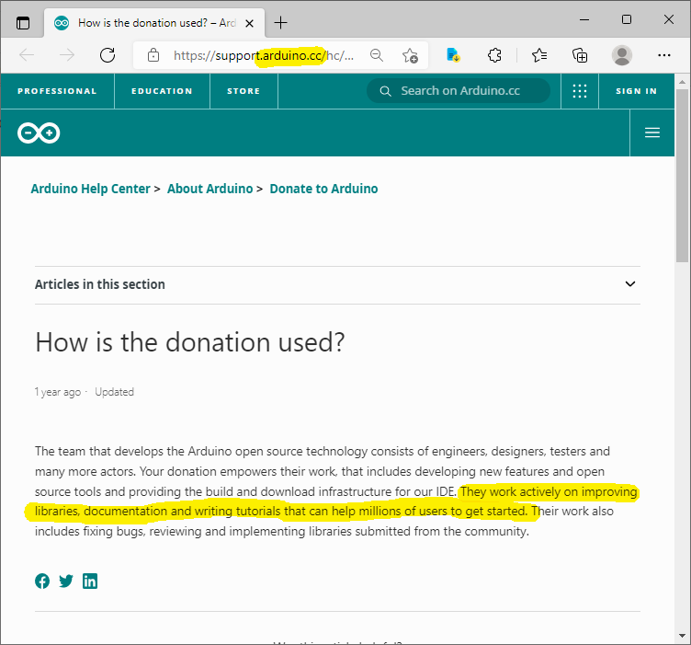
Task: Click the 'Articles in this section' heading
Action: [x=100, y=284]
